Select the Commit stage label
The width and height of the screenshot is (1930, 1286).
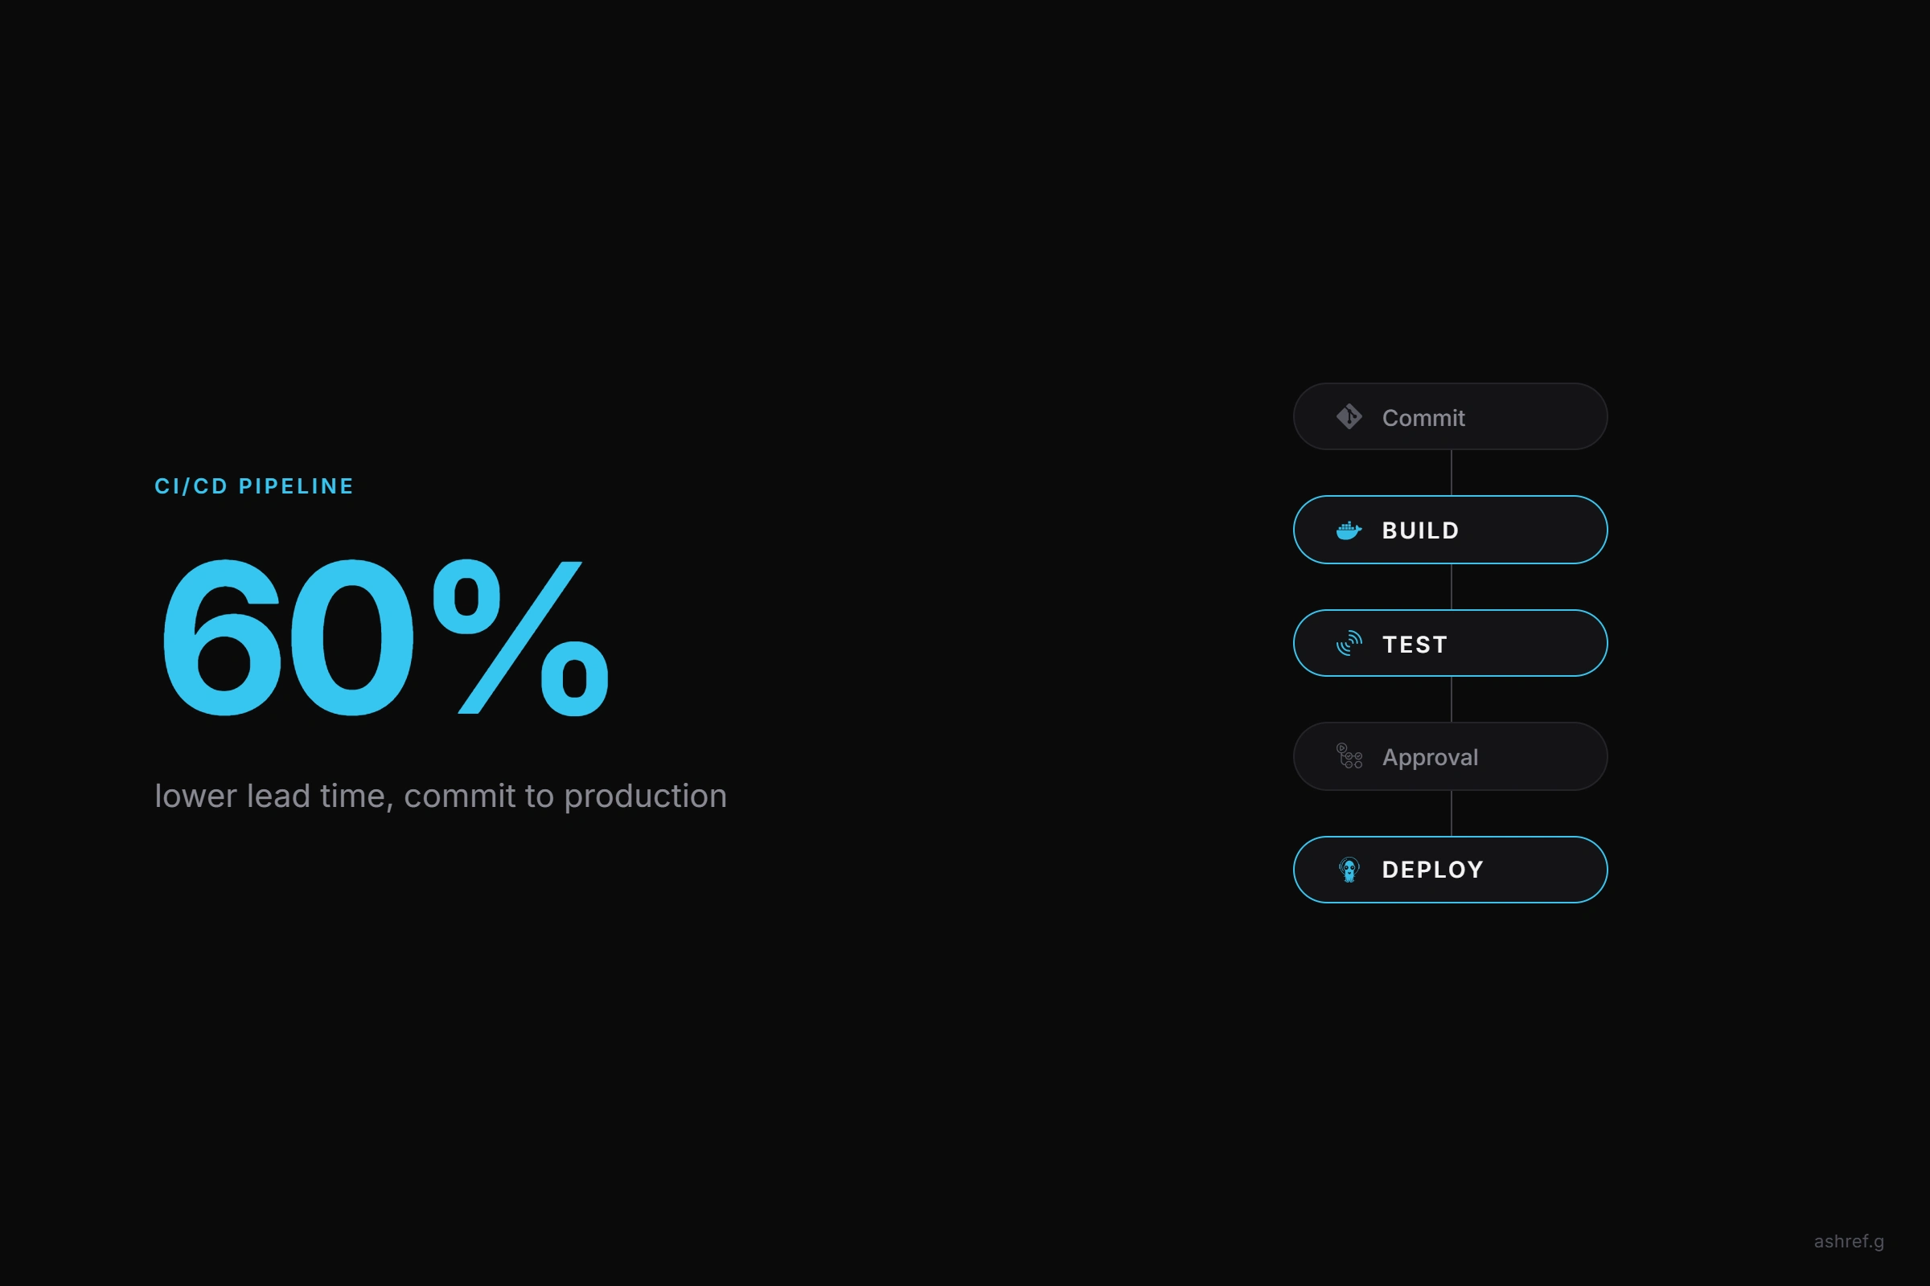coord(1423,418)
